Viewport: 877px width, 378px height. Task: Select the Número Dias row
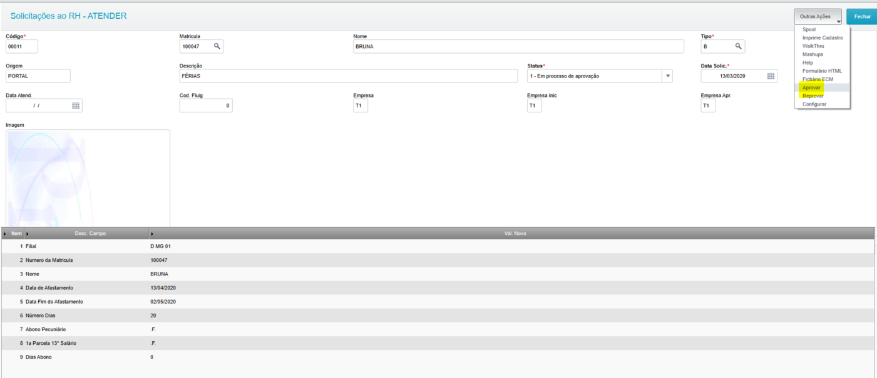(x=438, y=316)
